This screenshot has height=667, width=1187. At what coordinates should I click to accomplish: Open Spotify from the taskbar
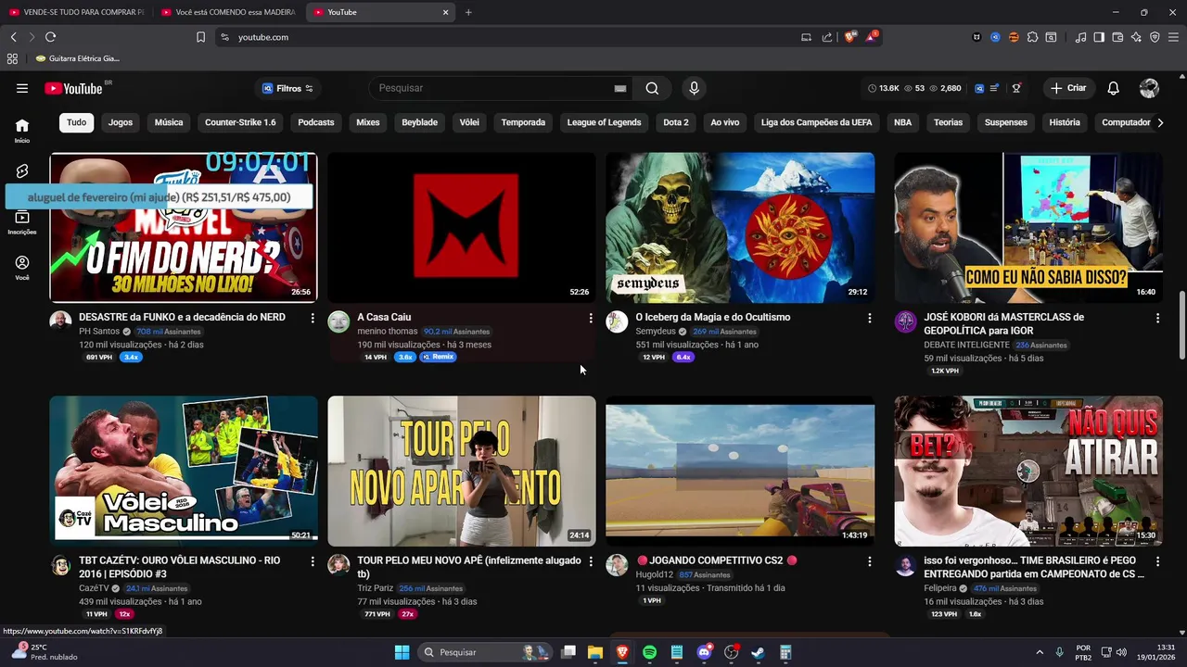tap(649, 652)
